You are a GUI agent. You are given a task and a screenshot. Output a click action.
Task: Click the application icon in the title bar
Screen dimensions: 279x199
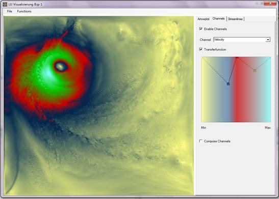(5, 4)
